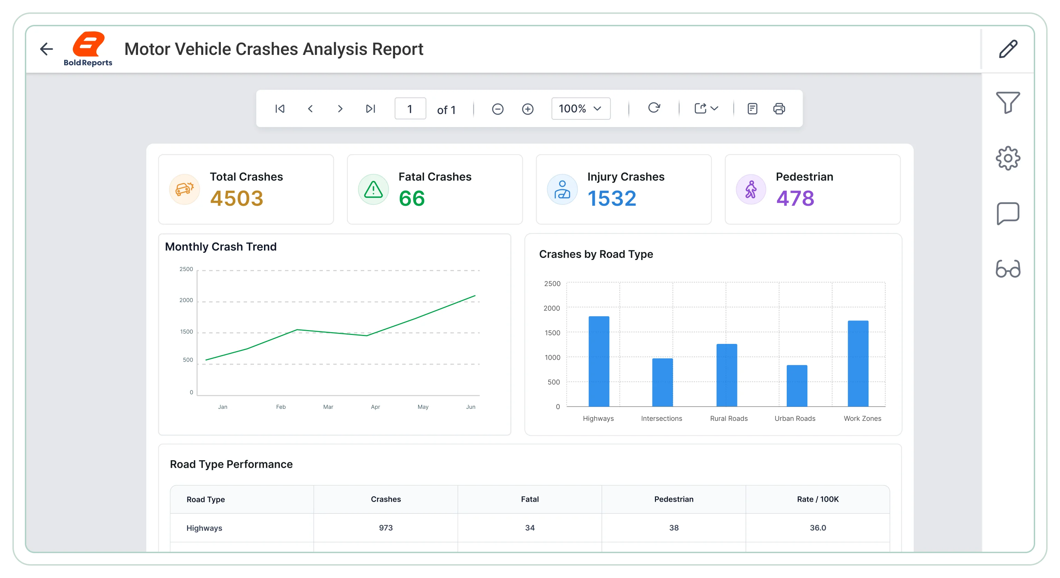Open the 100% zoom dropdown
Screen dimensions: 1060x578
581,109
